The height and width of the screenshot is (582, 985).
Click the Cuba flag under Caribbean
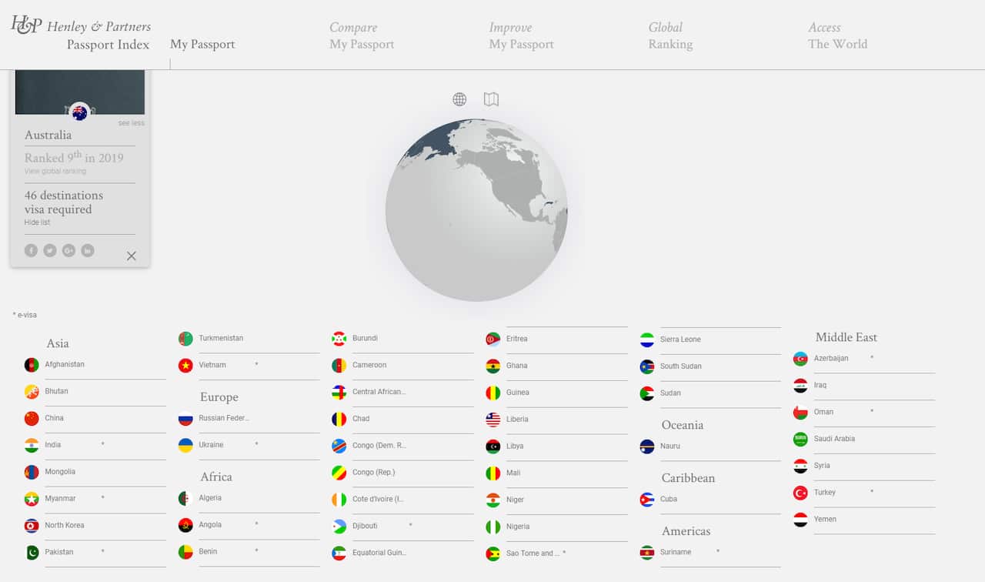click(x=646, y=499)
